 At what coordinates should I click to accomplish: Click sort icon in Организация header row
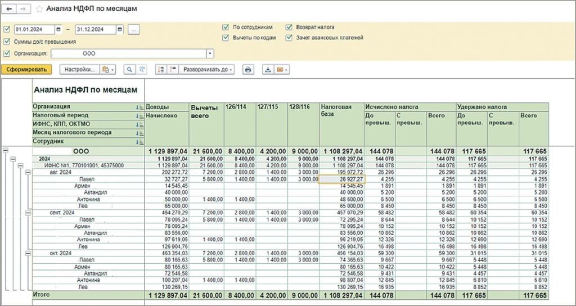tap(139, 107)
